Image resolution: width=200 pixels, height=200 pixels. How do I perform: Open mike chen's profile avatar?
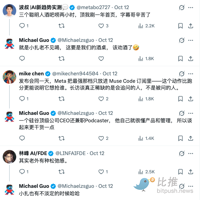click(9, 77)
